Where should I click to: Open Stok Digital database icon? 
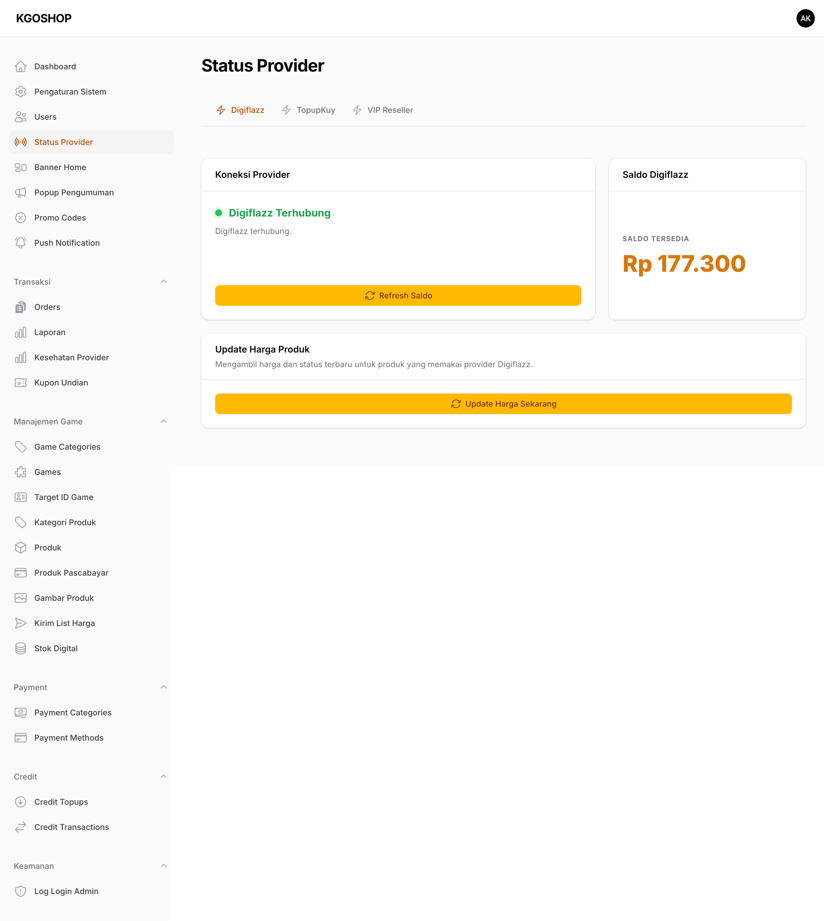click(x=20, y=648)
